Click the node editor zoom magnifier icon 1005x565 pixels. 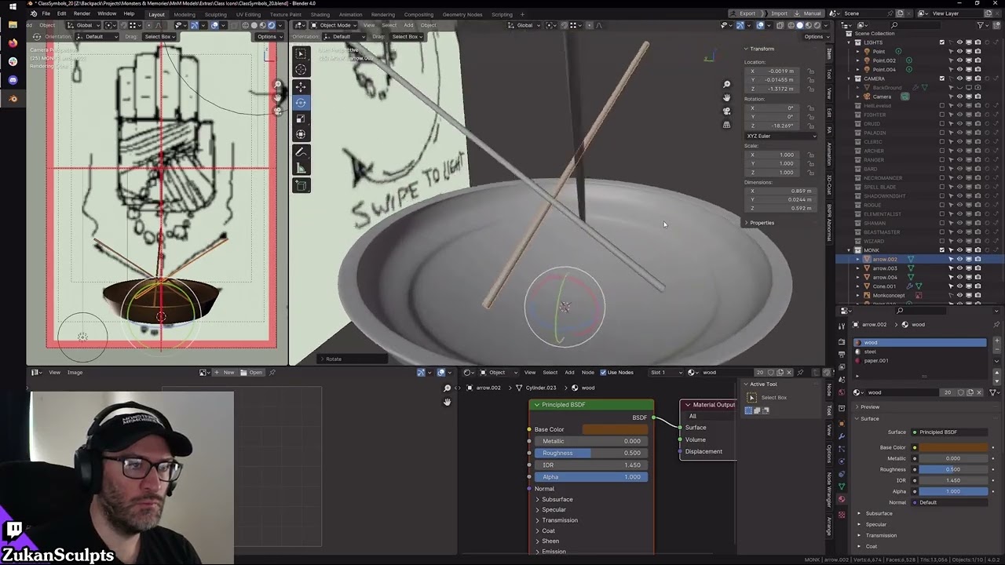point(447,388)
